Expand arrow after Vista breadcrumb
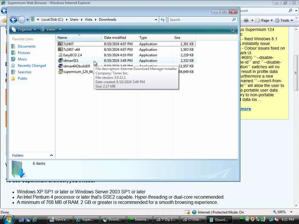The height and width of the screenshot is (224, 299). click(x=95, y=20)
